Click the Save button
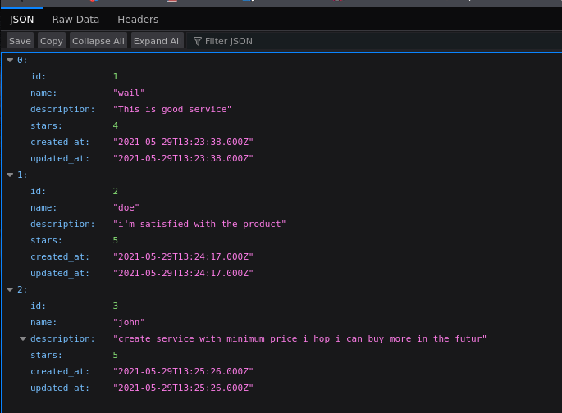This screenshot has height=413, width=562. coord(20,41)
